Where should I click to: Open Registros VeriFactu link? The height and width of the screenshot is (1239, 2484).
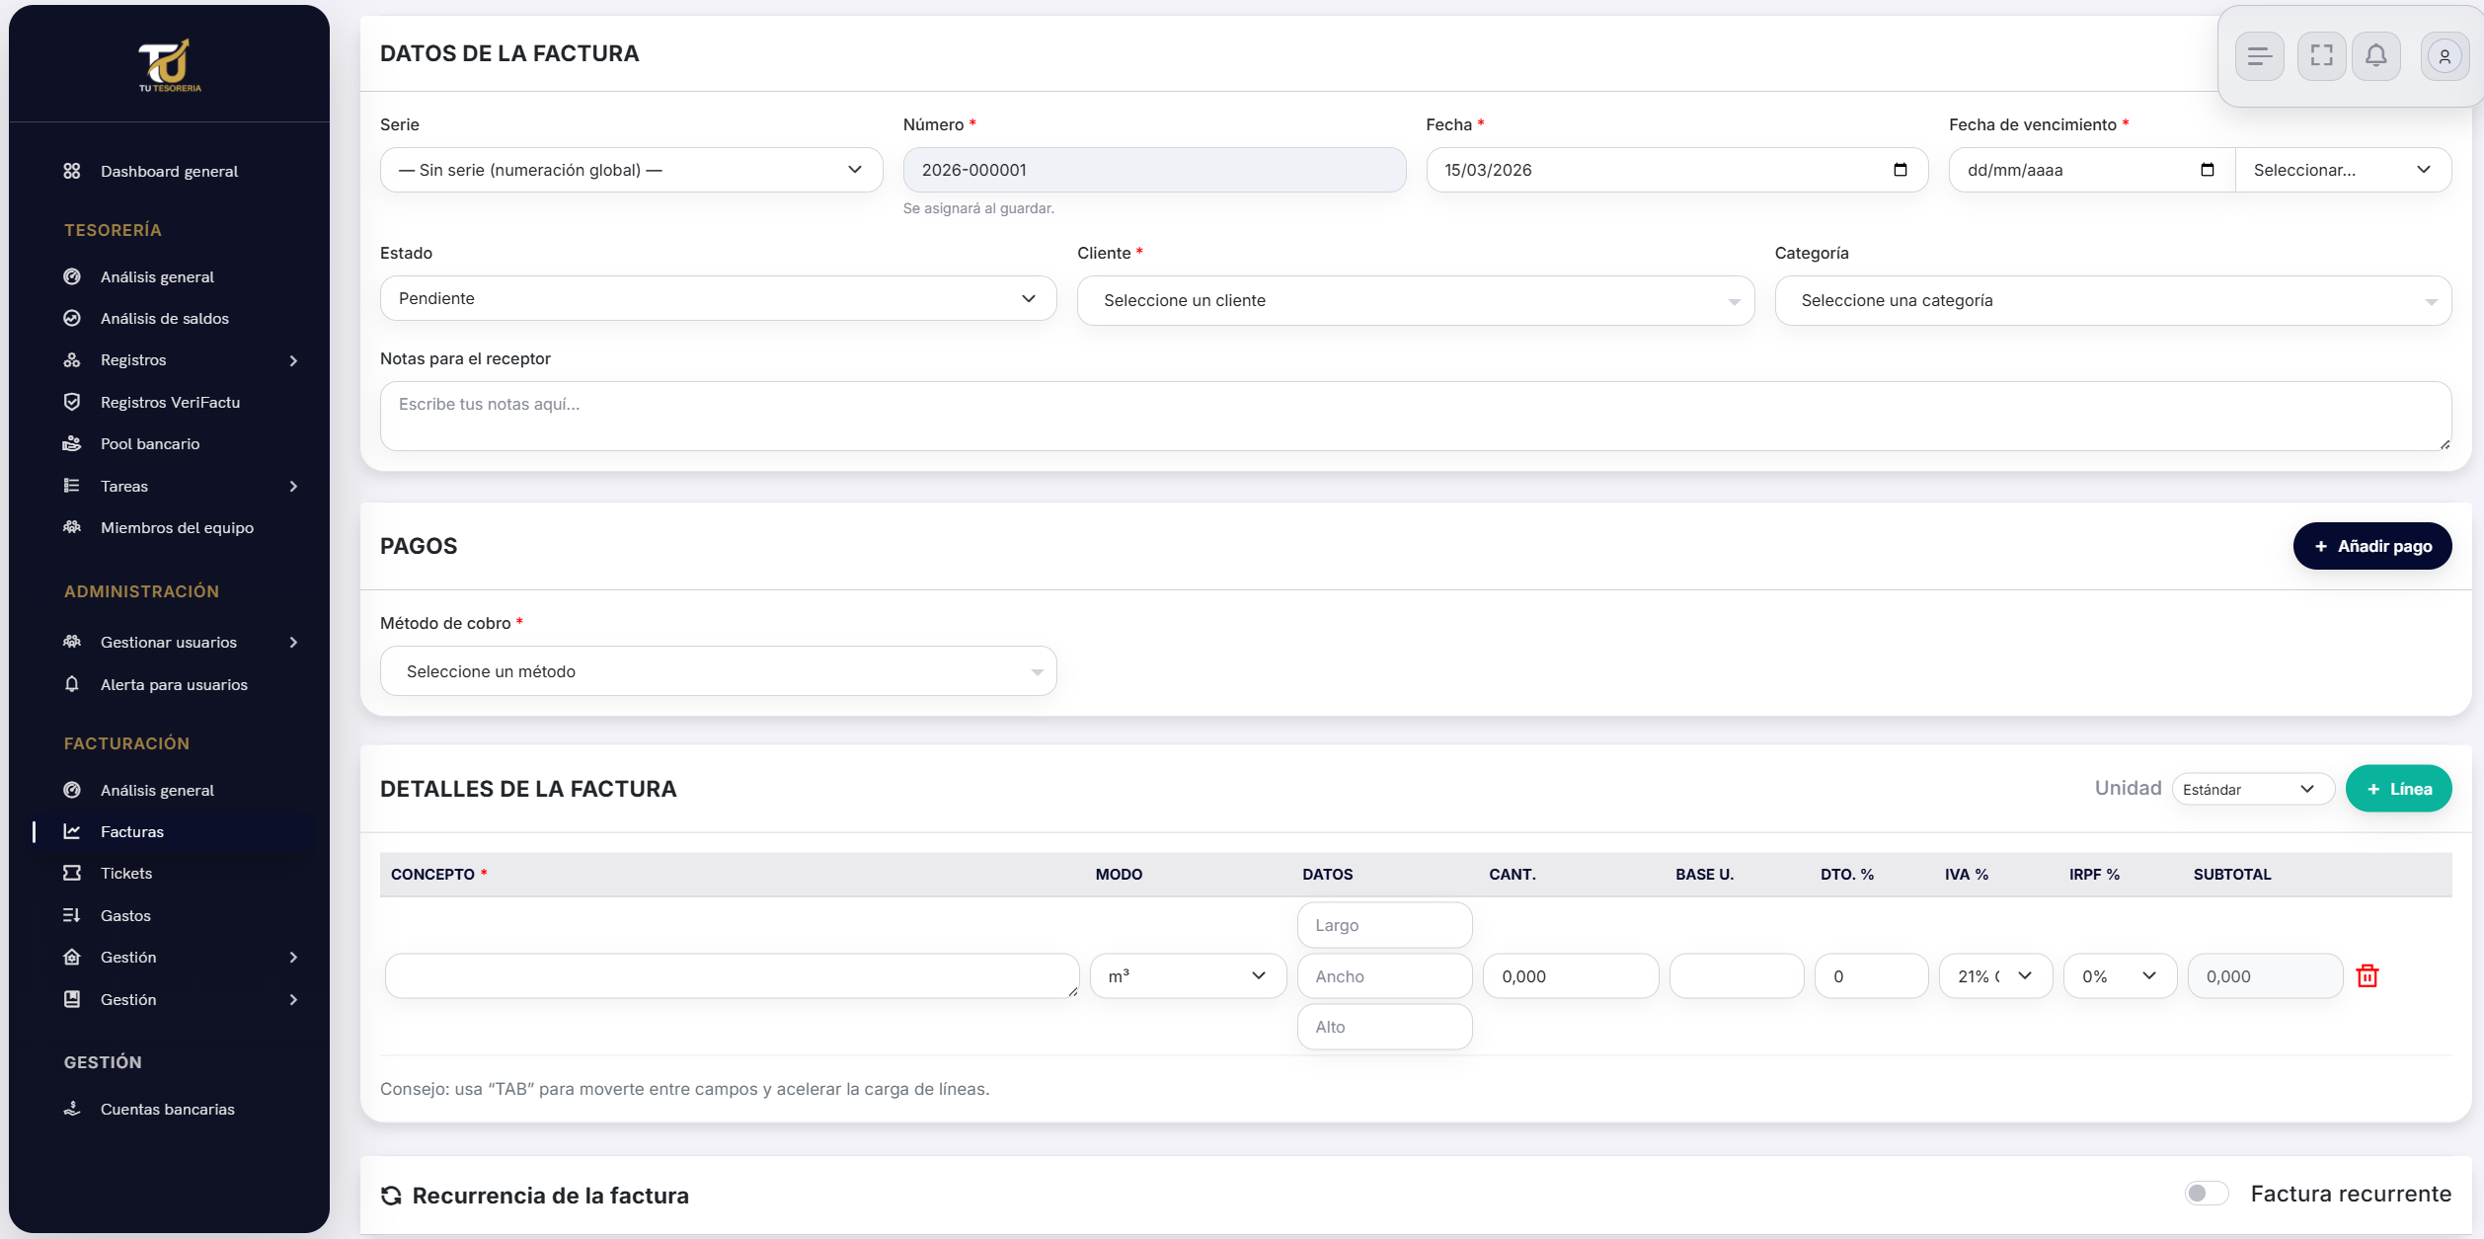170,402
